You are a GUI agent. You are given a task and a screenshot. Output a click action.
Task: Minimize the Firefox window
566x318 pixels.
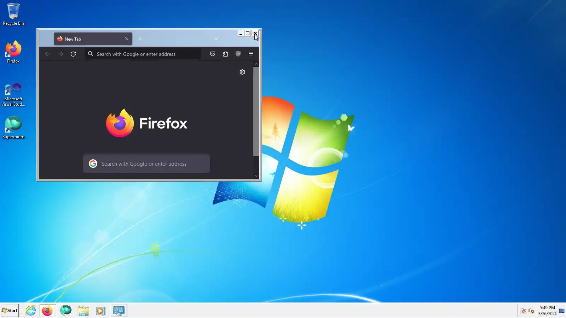coord(241,34)
